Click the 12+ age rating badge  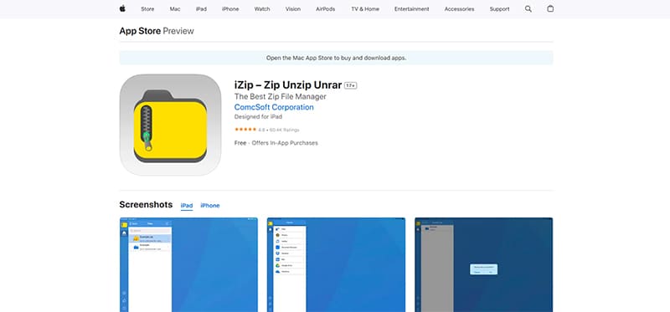tap(351, 86)
